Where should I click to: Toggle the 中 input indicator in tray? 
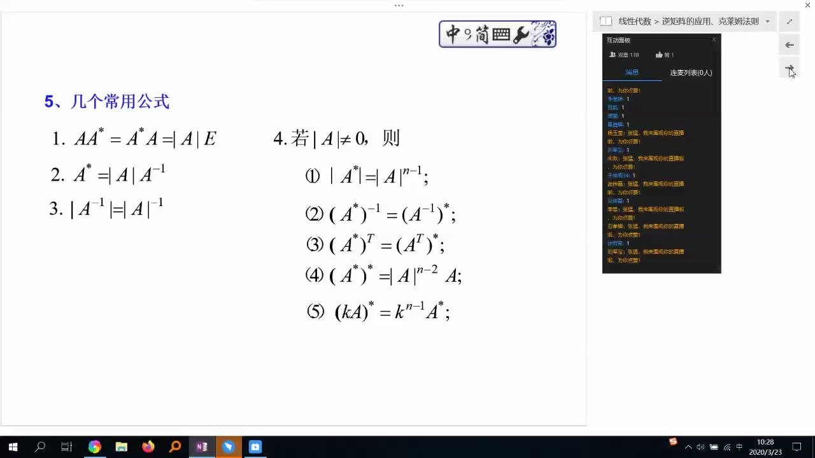[739, 447]
